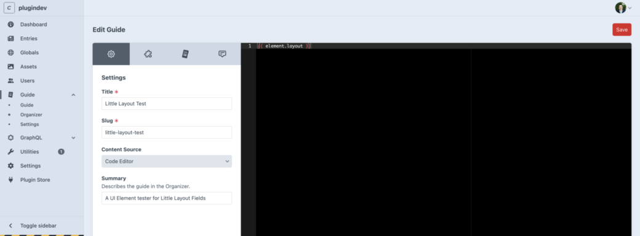The height and width of the screenshot is (236, 640).
Task: Click the Dashboard gauge icon
Action: tap(10, 25)
